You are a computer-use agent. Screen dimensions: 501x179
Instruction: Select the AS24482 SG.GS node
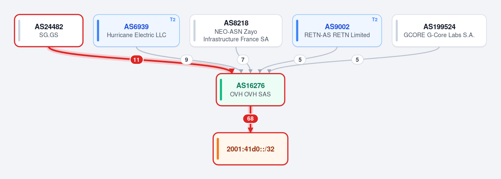click(49, 30)
